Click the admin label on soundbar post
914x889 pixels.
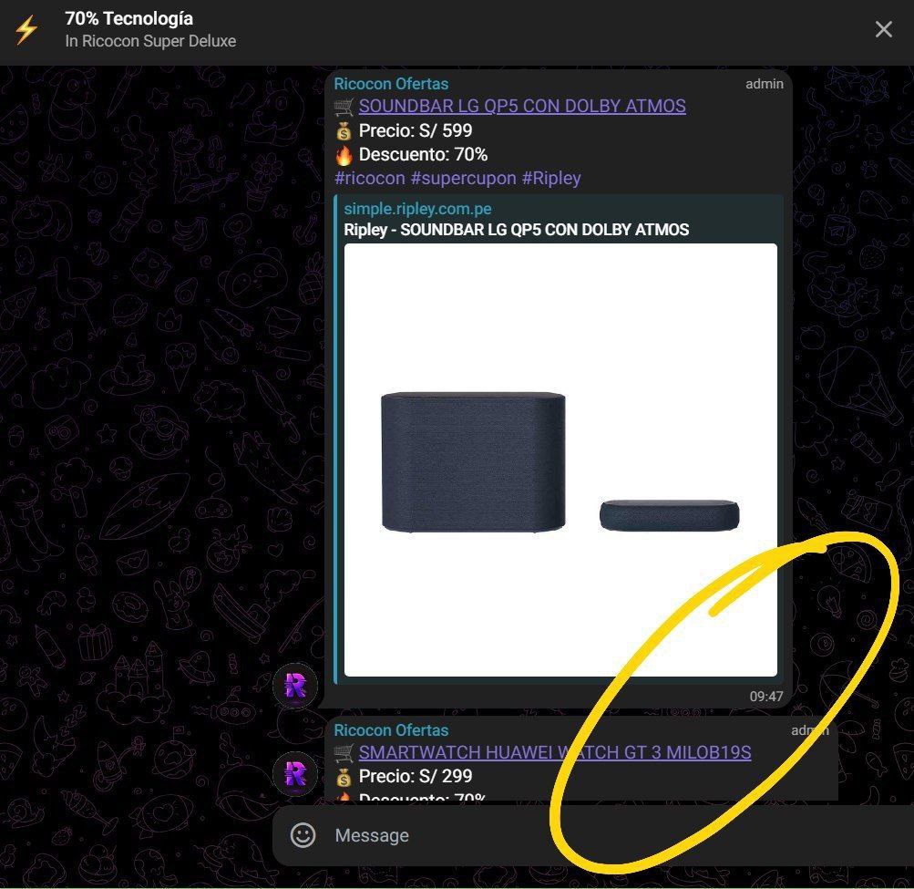765,84
